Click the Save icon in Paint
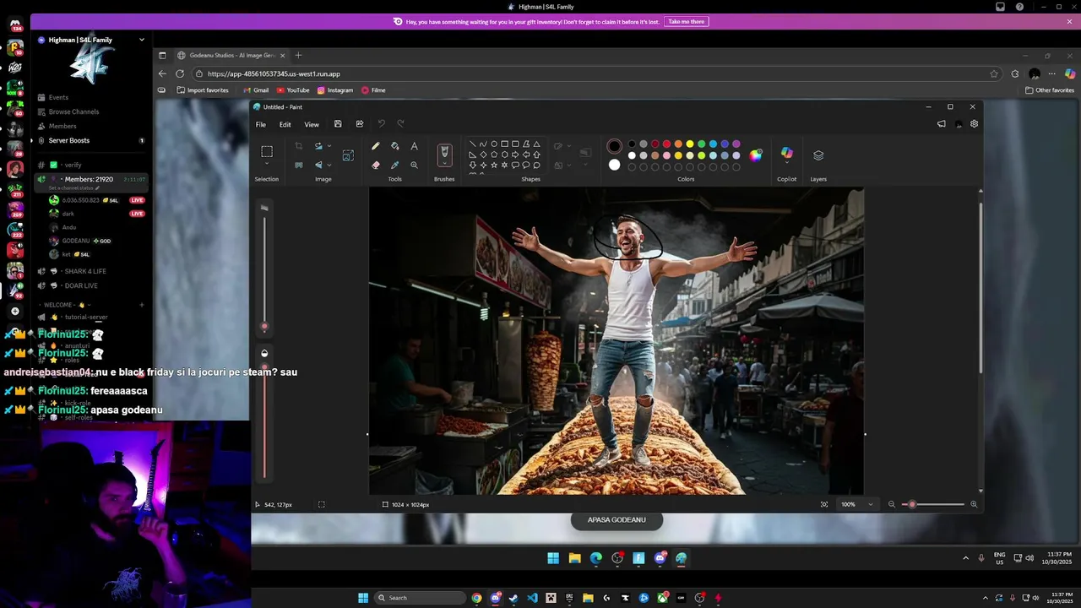The height and width of the screenshot is (608, 1081). (338, 124)
